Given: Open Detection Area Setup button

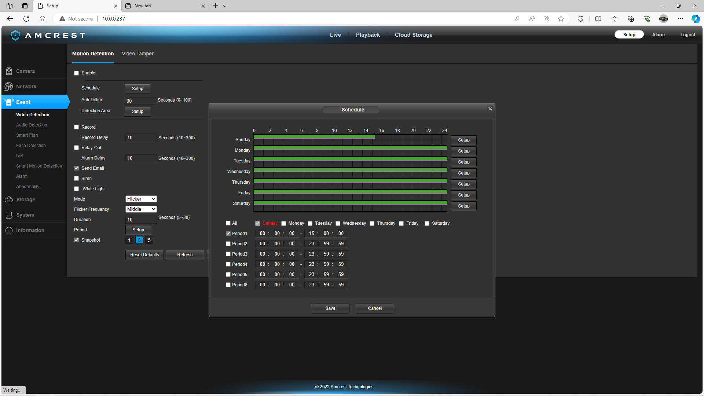Looking at the screenshot, I should click(137, 111).
